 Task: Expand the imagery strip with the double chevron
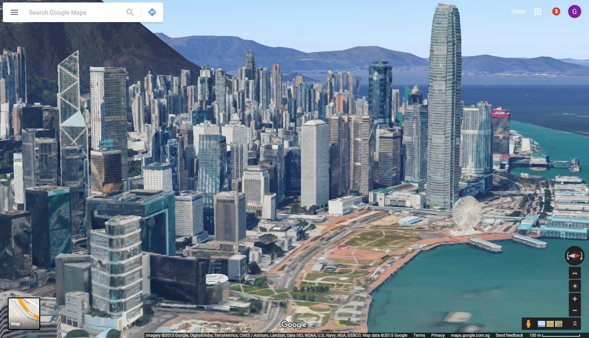tap(575, 324)
